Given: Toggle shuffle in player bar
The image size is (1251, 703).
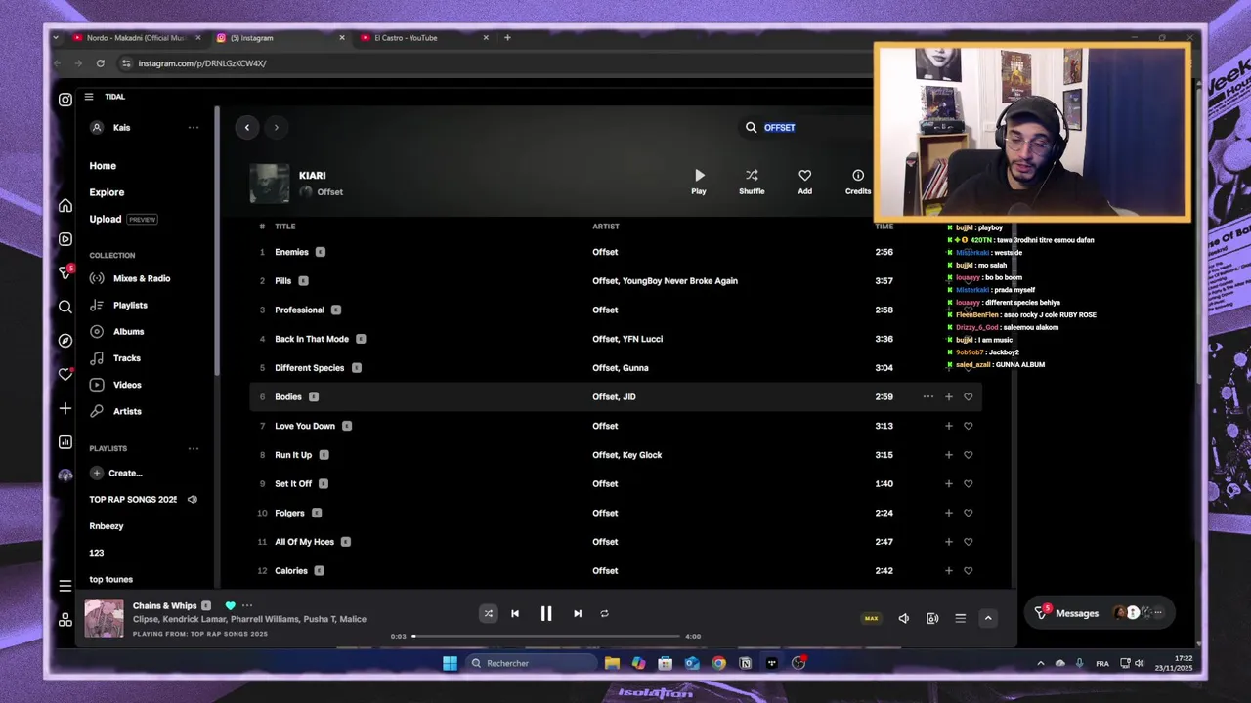Looking at the screenshot, I should (x=488, y=613).
